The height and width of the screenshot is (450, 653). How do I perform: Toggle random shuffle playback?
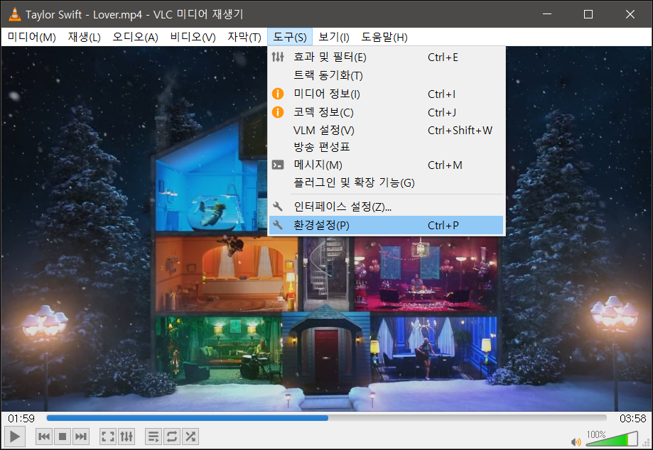click(x=190, y=437)
